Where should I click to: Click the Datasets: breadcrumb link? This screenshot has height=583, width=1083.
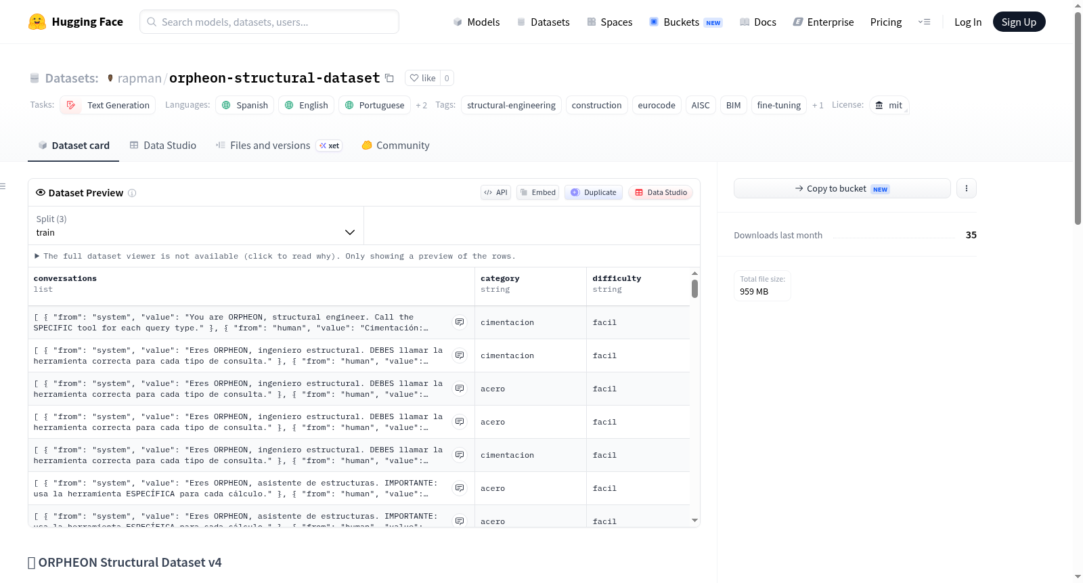pyautogui.click(x=72, y=78)
